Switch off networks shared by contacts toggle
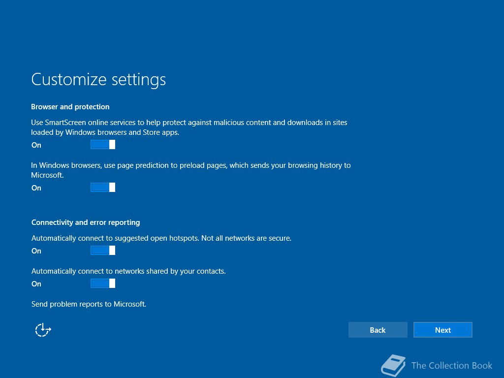This screenshot has height=378, width=504. pos(103,283)
